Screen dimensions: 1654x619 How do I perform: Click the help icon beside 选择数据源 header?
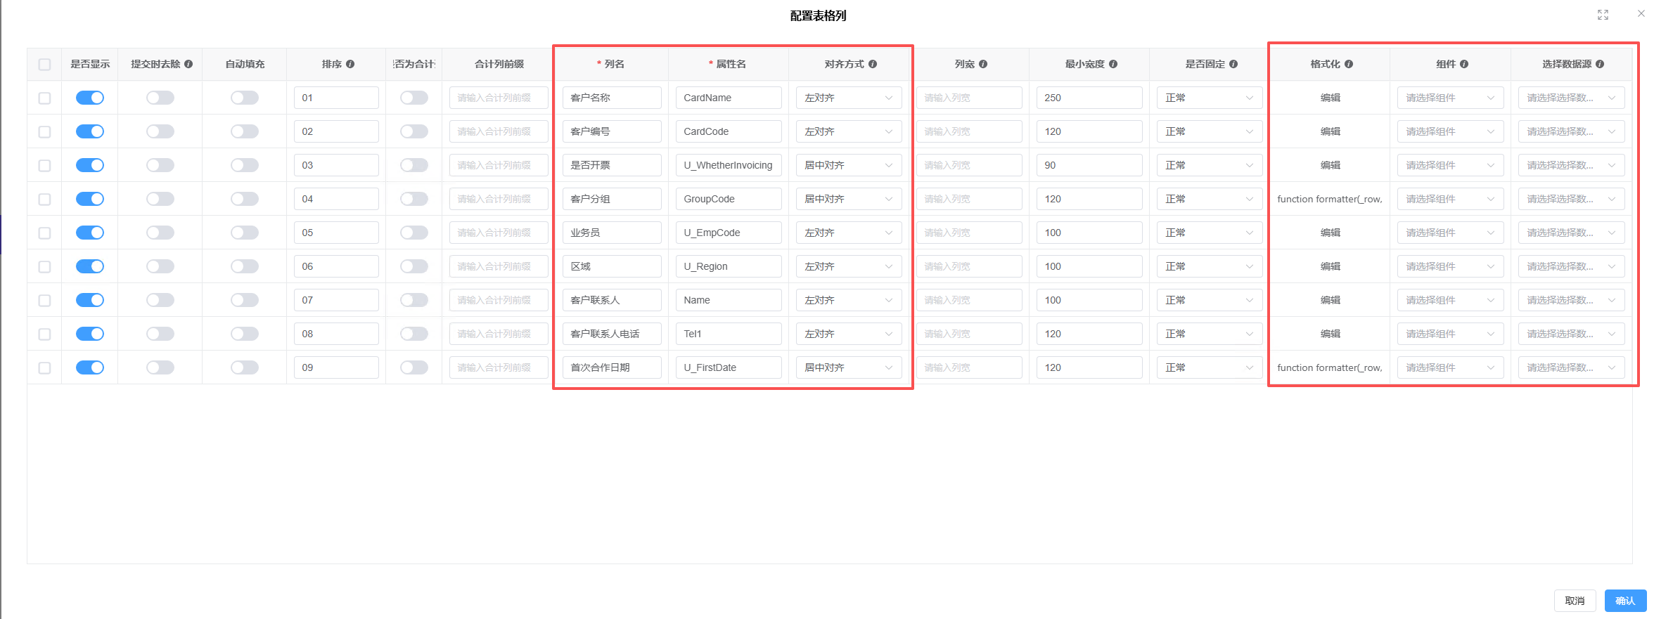coord(1600,64)
